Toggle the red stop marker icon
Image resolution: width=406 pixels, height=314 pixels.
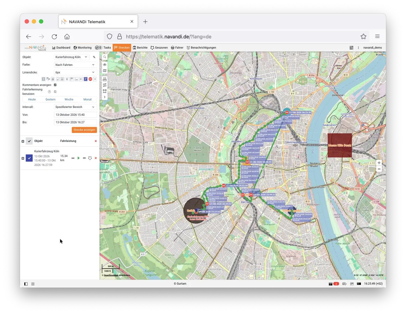(x=90, y=79)
